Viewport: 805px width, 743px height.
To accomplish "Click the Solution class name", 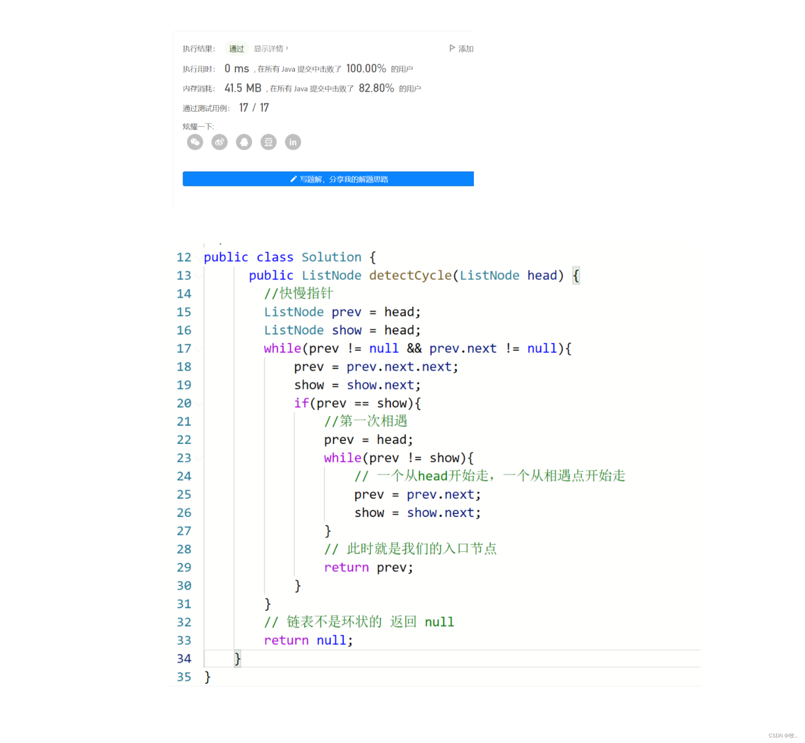I will [x=331, y=257].
